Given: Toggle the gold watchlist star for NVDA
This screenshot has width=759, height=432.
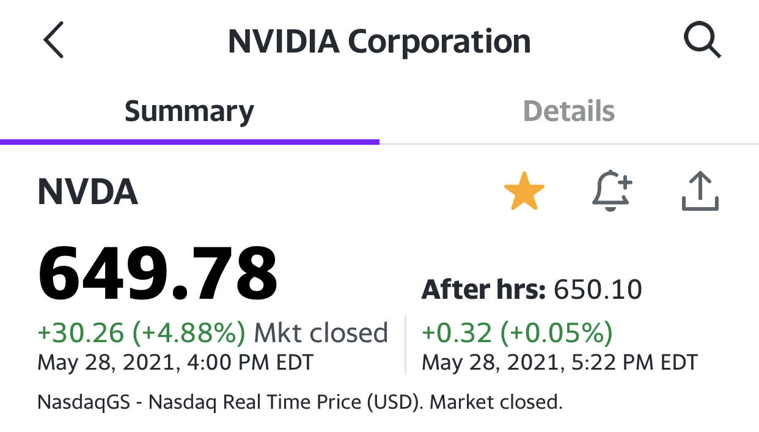Looking at the screenshot, I should (x=524, y=191).
